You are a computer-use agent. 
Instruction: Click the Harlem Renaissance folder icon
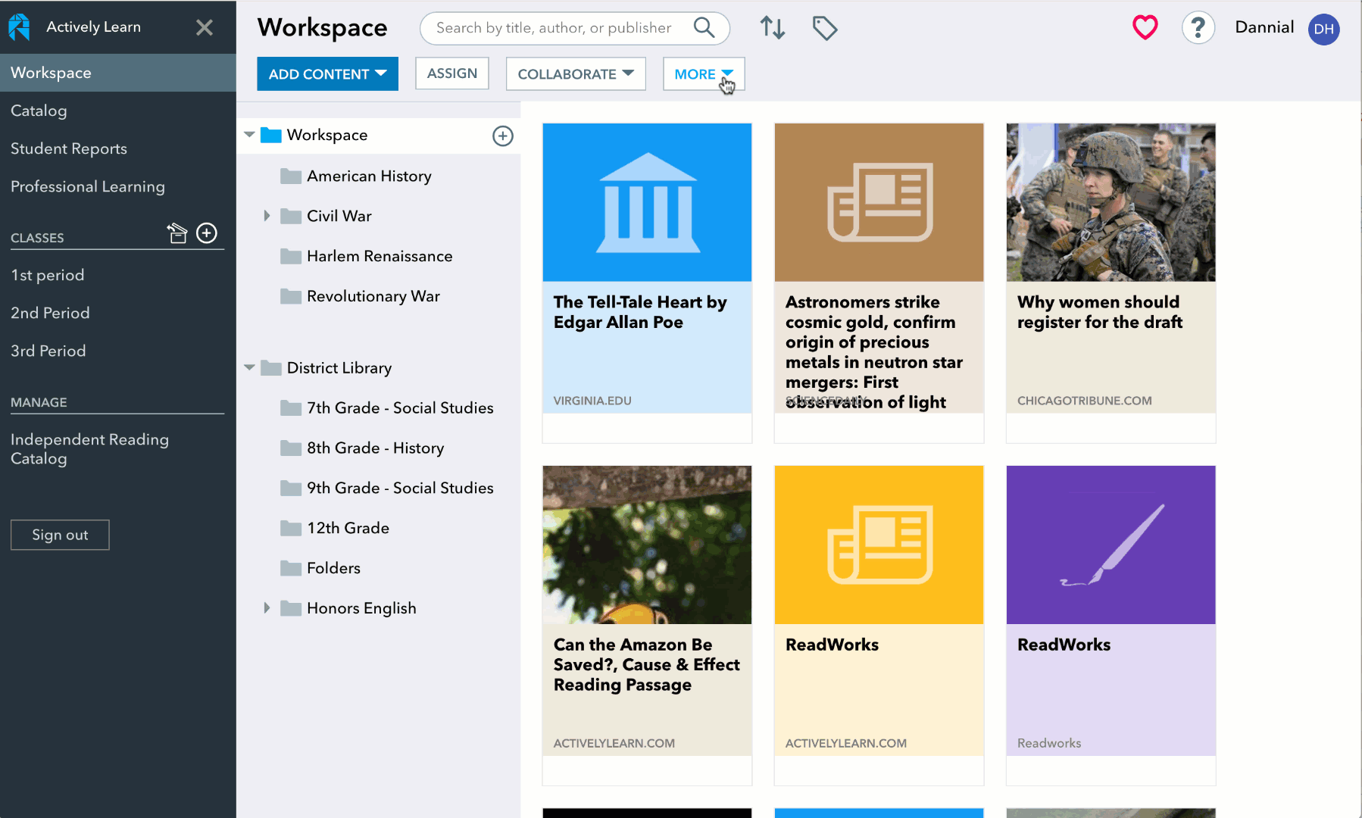(x=291, y=257)
